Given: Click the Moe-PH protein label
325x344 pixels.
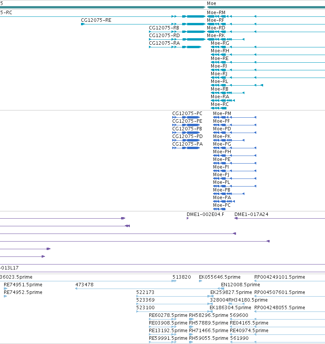Looking at the screenshot, I should coord(222,152).
